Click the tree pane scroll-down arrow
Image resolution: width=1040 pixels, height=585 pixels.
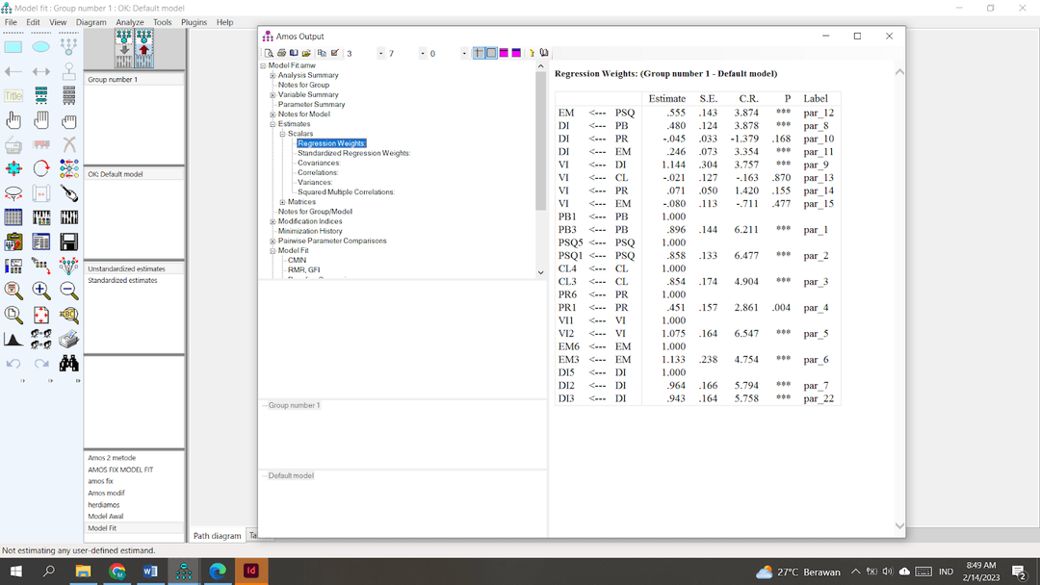click(x=540, y=272)
